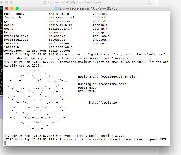Viewport: 181px width, 155px height.
Task: Click the 'src — redis-server *:6379 — 89×36' title text
Action: (x=89, y=8)
